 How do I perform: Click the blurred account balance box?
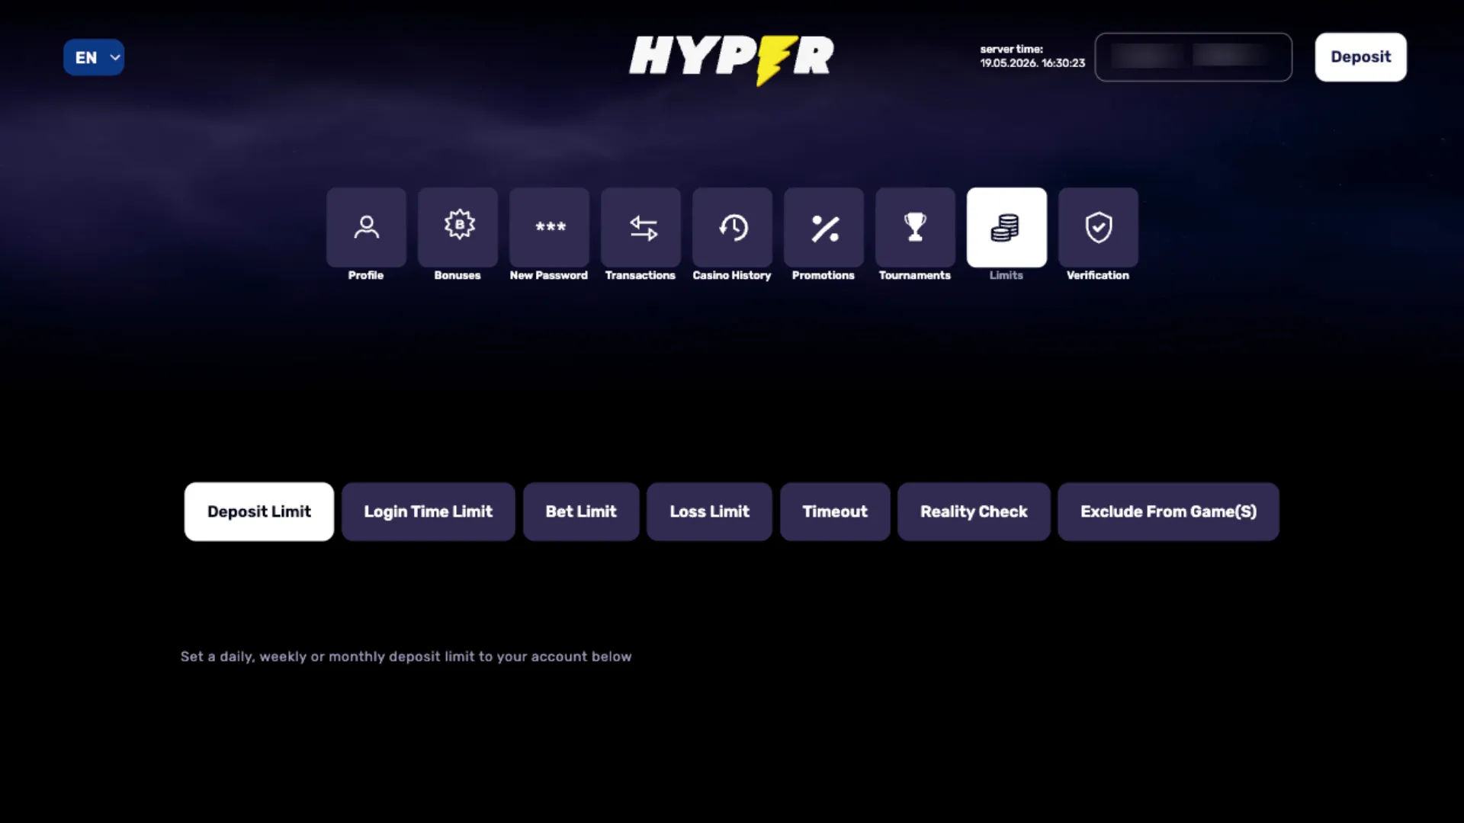(x=1193, y=57)
